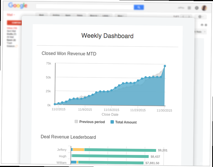This screenshot has height=167, width=213.
Task: Open the Inbox folder
Action: pos(12,28)
